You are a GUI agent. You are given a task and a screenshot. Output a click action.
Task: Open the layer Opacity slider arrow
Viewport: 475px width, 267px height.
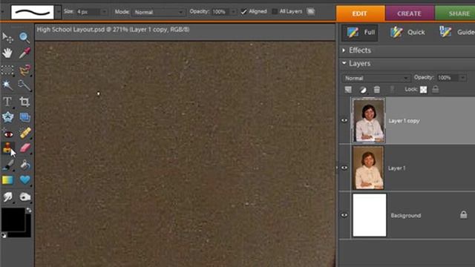point(462,78)
